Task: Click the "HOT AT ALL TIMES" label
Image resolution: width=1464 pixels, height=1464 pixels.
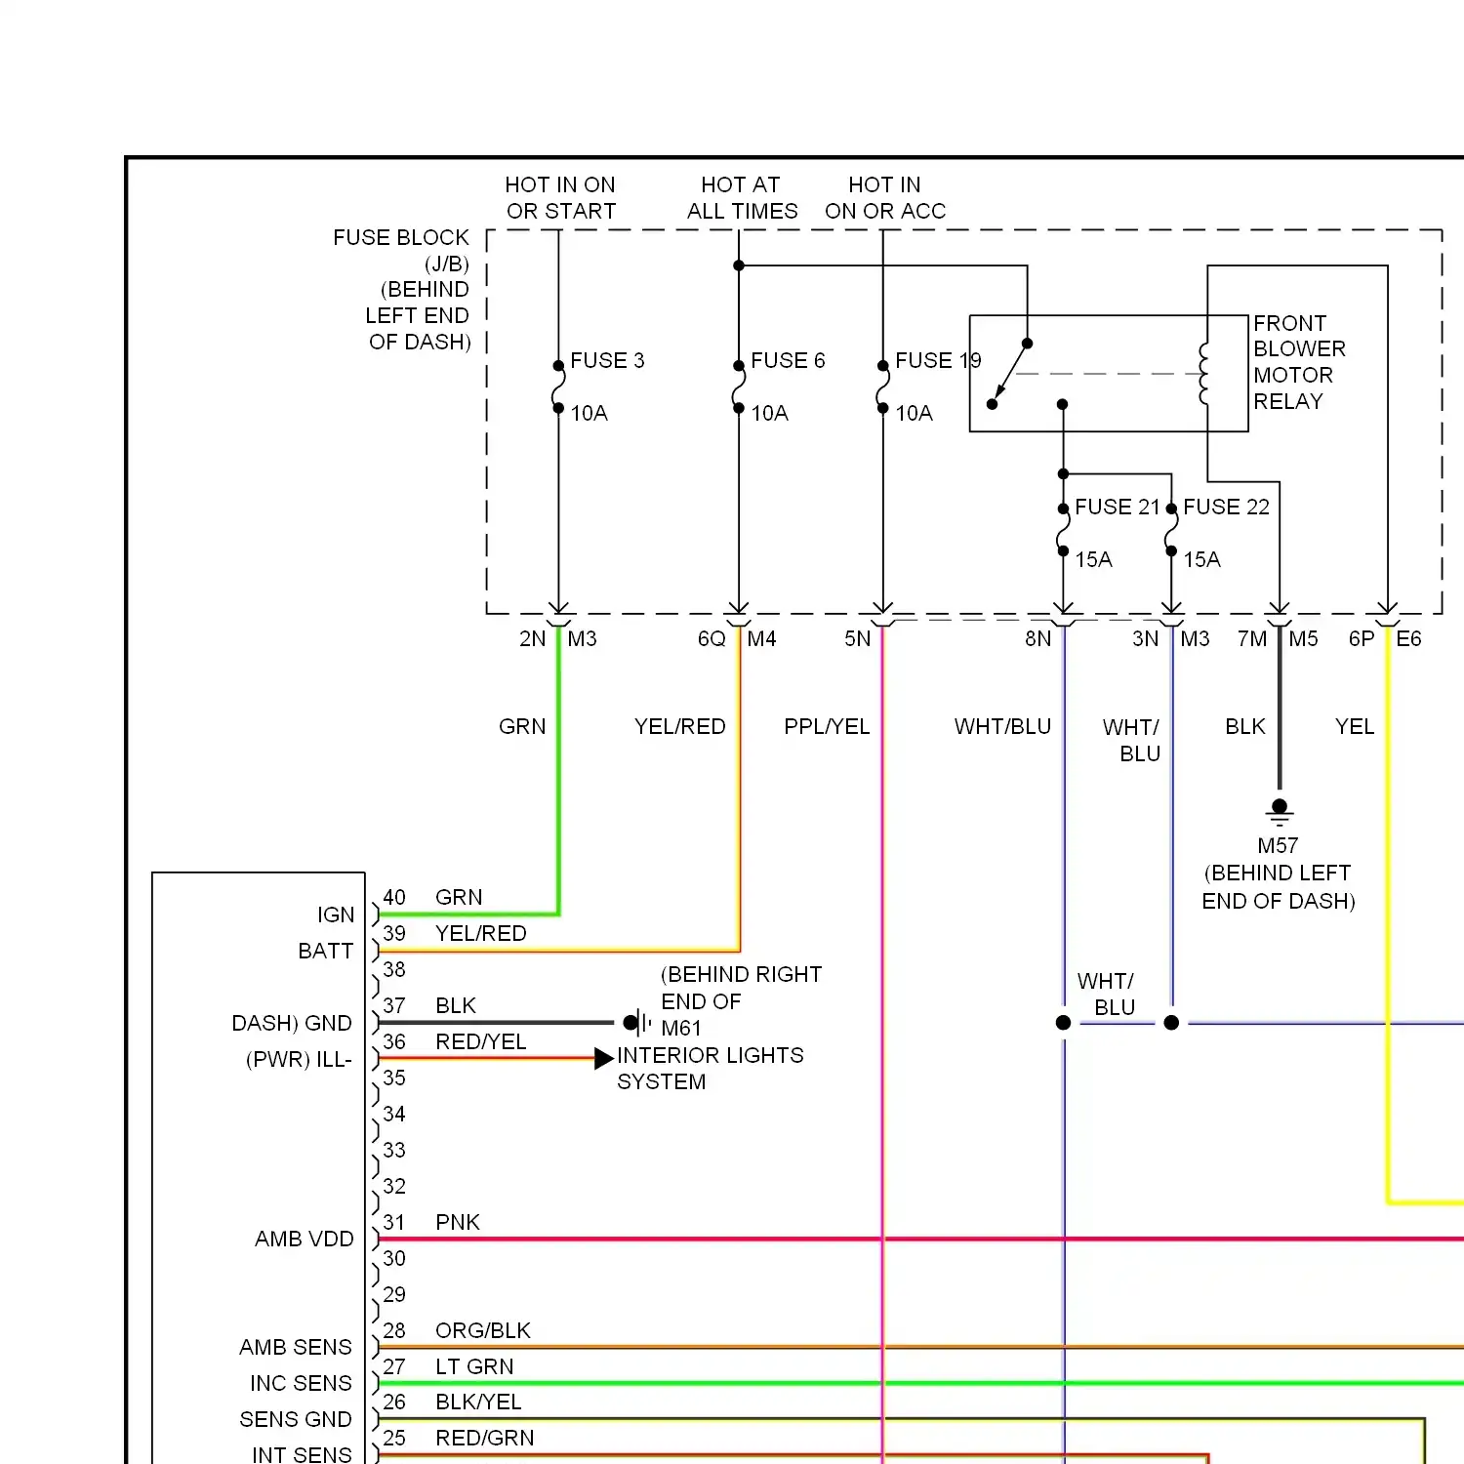Action: point(742,198)
